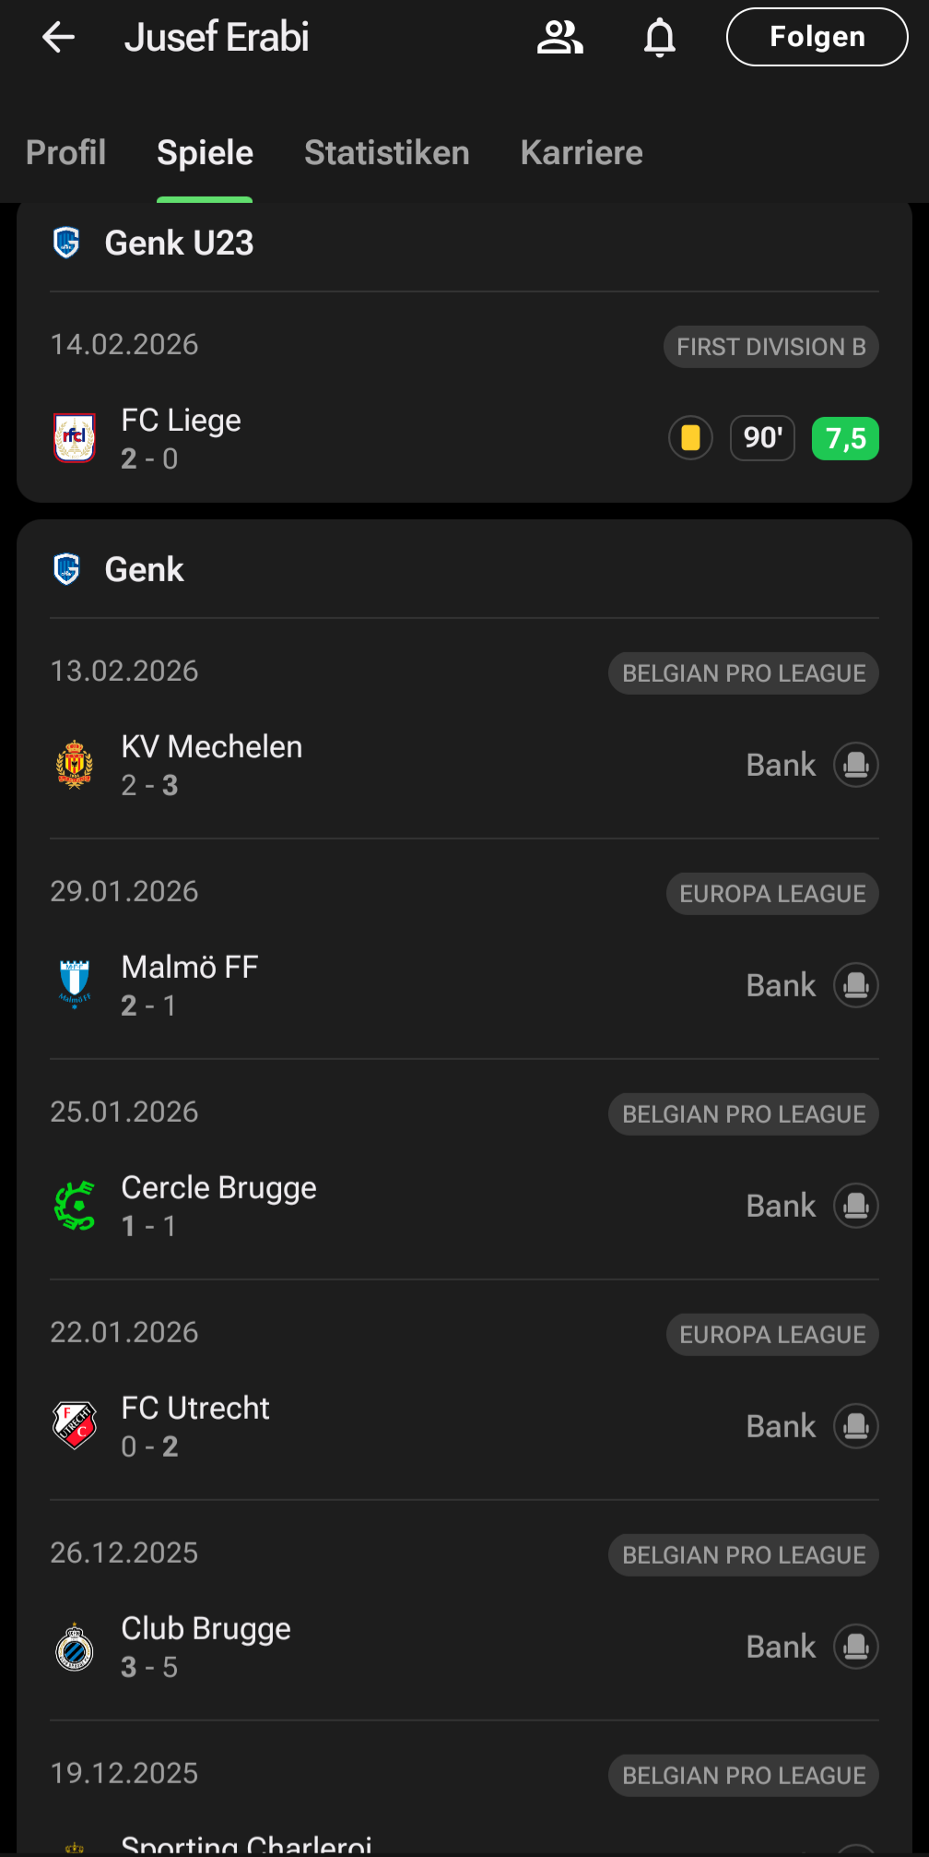
Task: Open the FC Liege match row
Action: [x=369, y=438]
